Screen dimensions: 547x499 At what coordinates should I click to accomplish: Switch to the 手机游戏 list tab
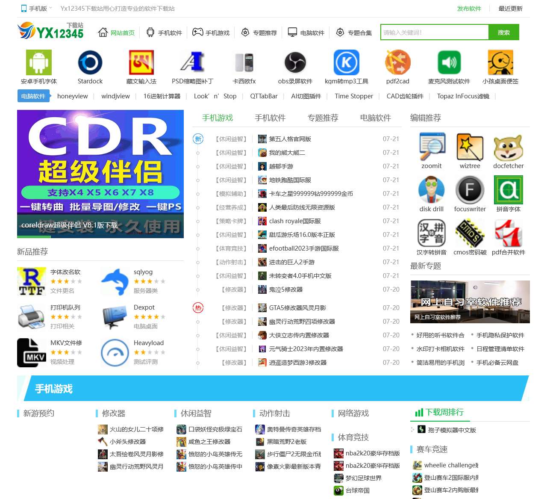point(218,118)
